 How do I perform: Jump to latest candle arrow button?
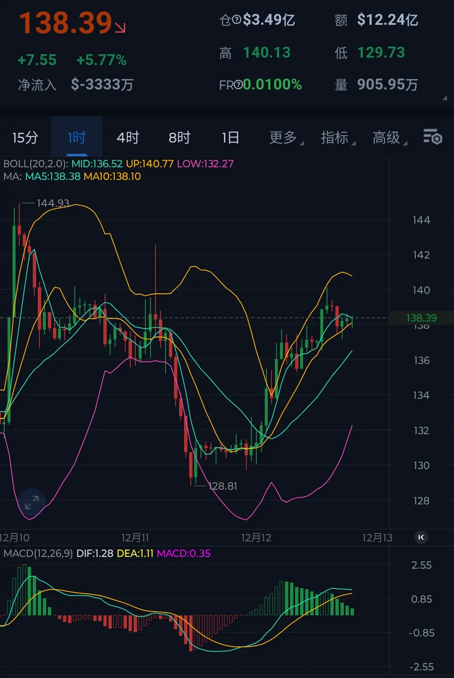421,537
